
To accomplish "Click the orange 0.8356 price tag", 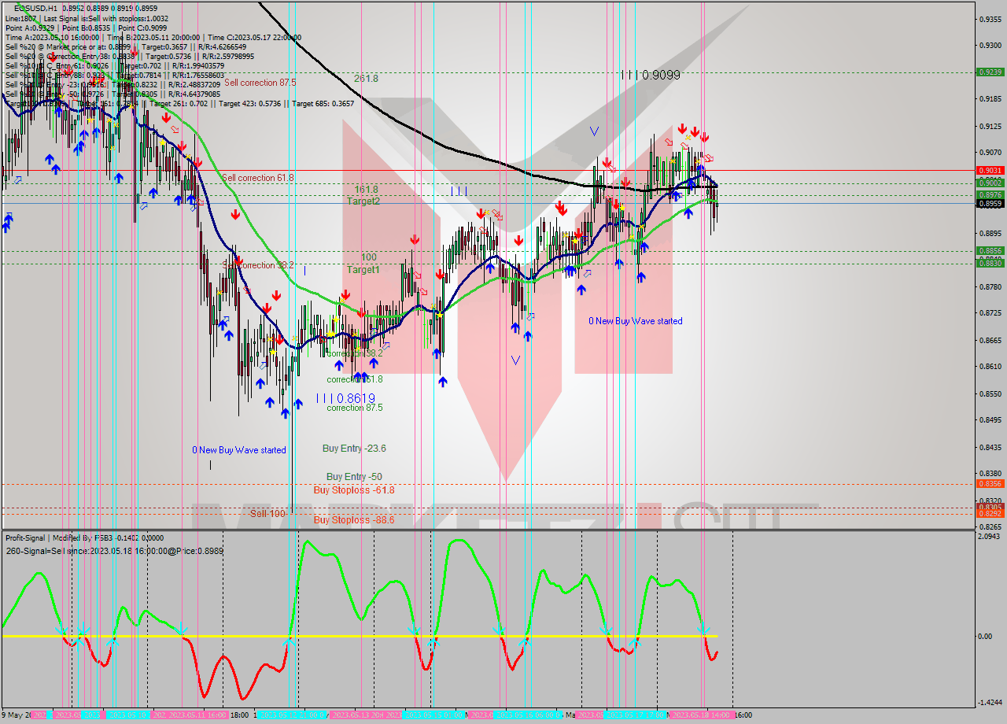I will [x=990, y=483].
